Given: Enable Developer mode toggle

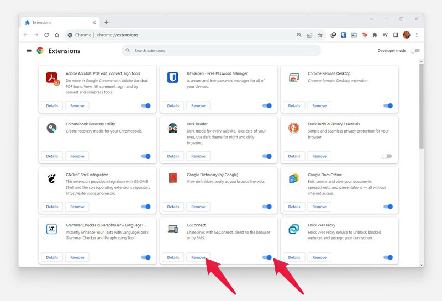Looking at the screenshot, I should pos(415,50).
